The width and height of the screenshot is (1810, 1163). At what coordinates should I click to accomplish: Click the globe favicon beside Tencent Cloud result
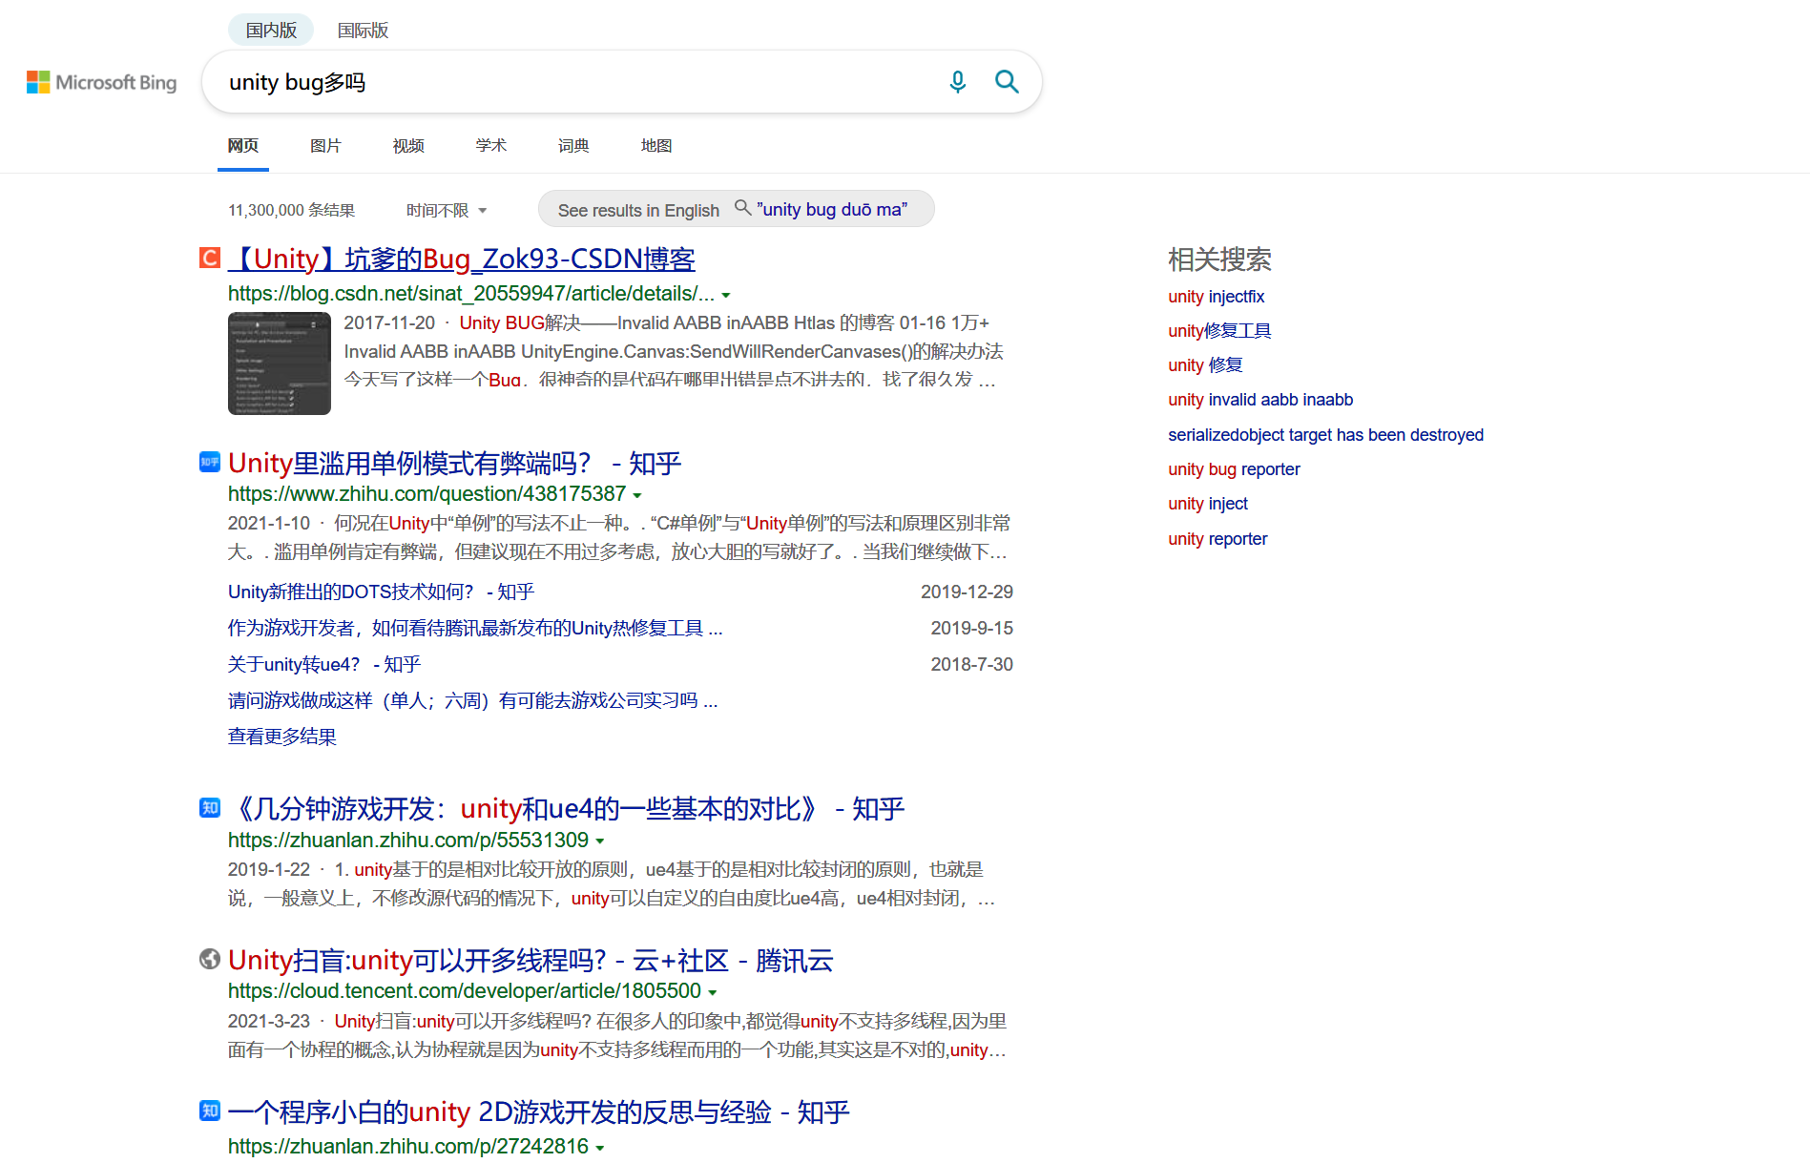point(210,959)
